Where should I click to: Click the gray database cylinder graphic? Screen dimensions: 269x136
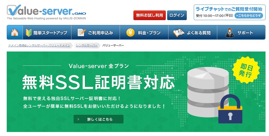coord(208,92)
